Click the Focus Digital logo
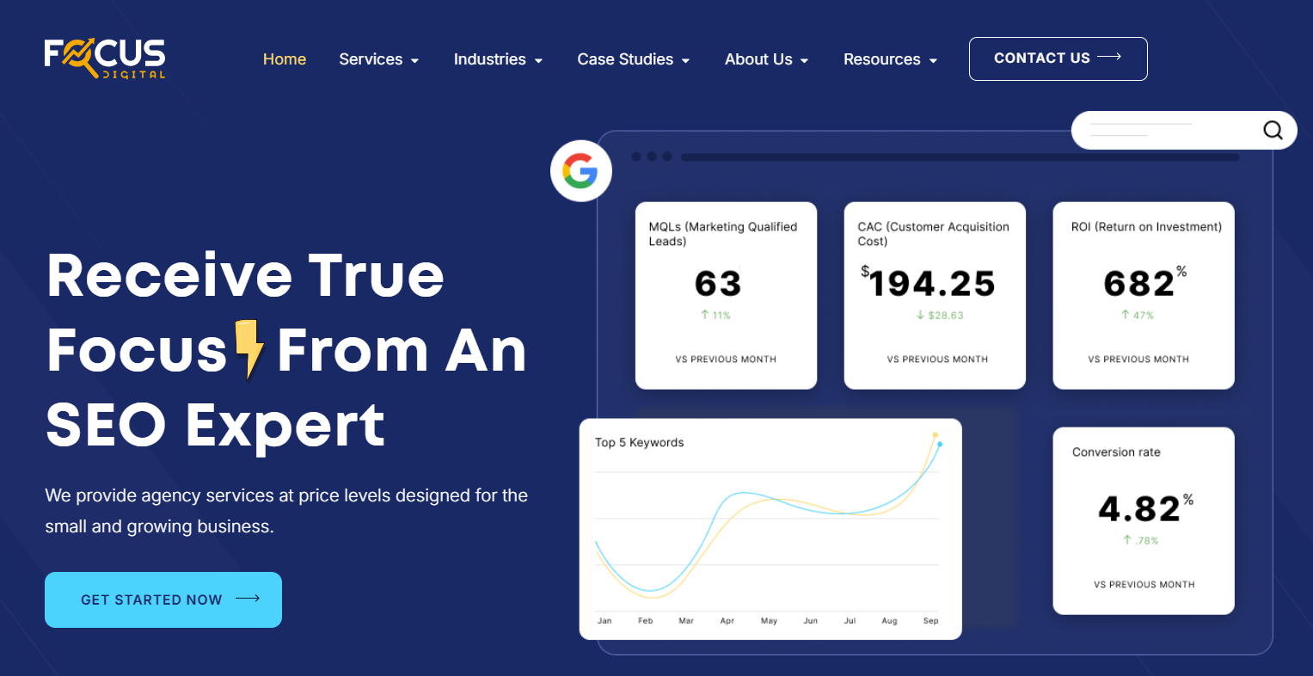 [x=105, y=58]
